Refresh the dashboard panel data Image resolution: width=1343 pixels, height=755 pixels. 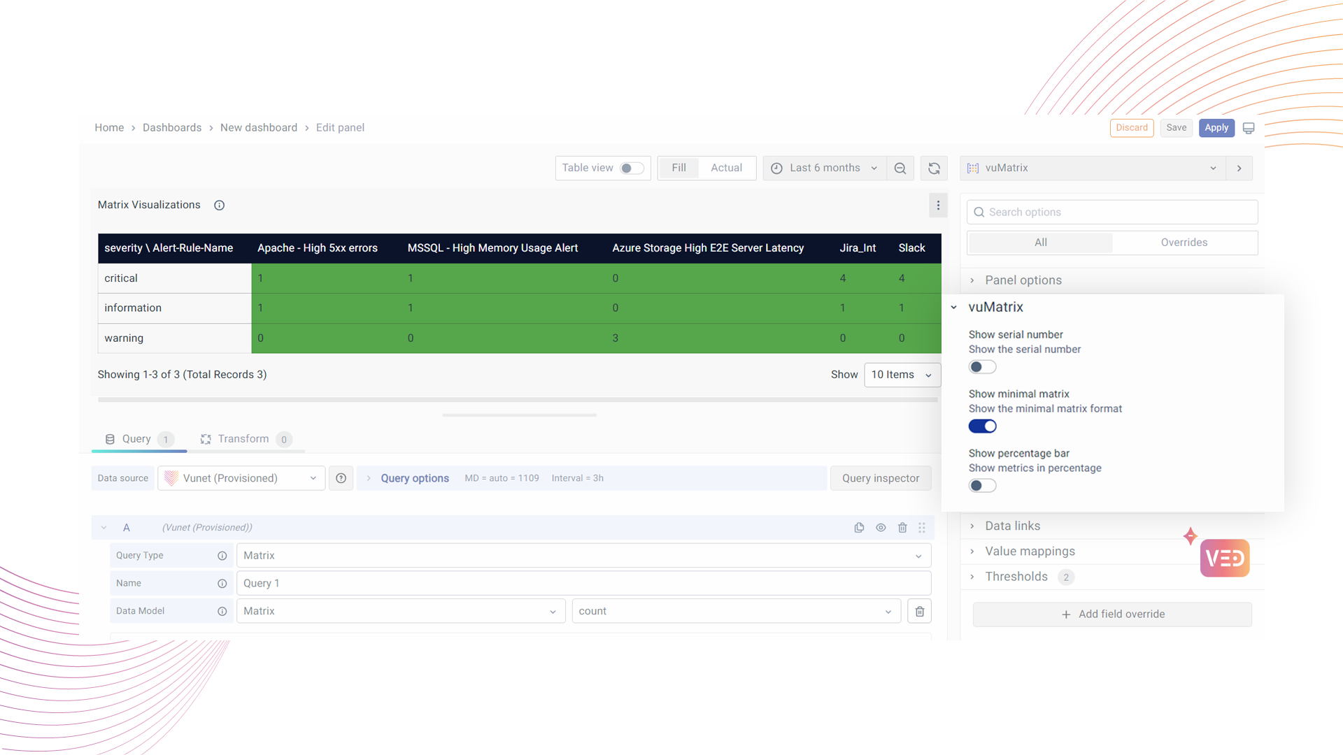934,168
